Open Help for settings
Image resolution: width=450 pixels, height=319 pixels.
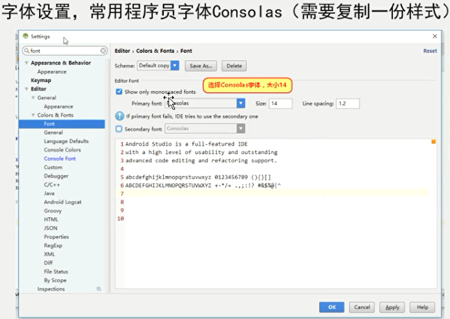click(x=422, y=307)
